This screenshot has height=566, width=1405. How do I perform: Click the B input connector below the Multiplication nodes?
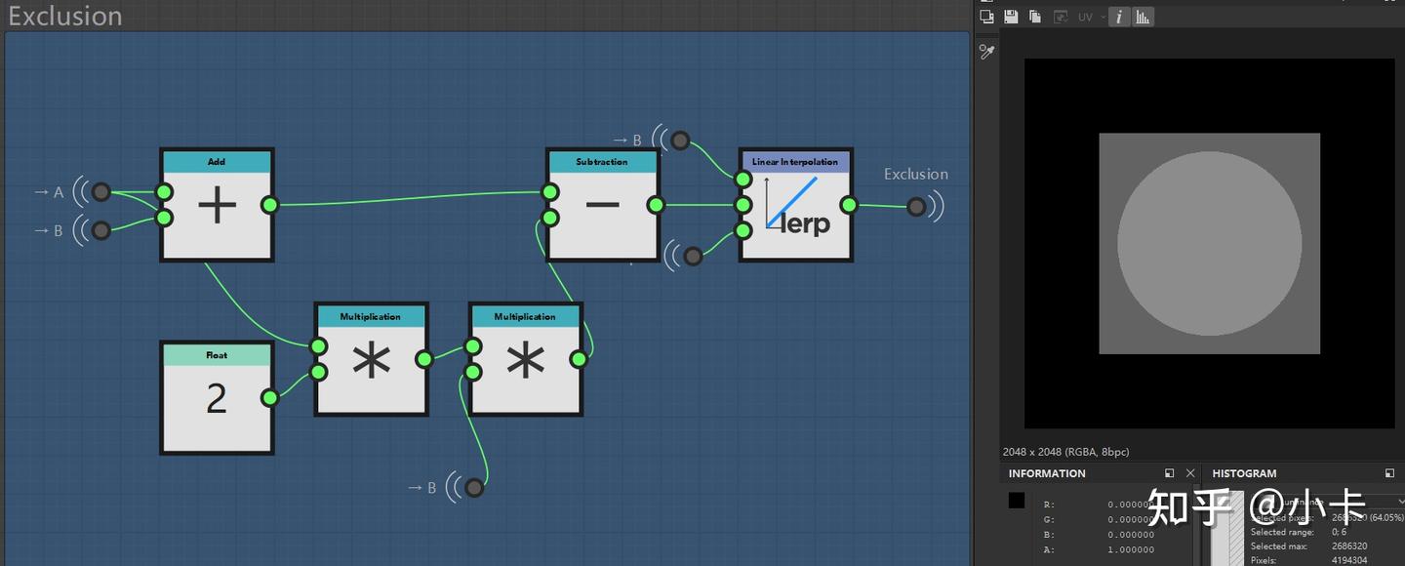(474, 487)
